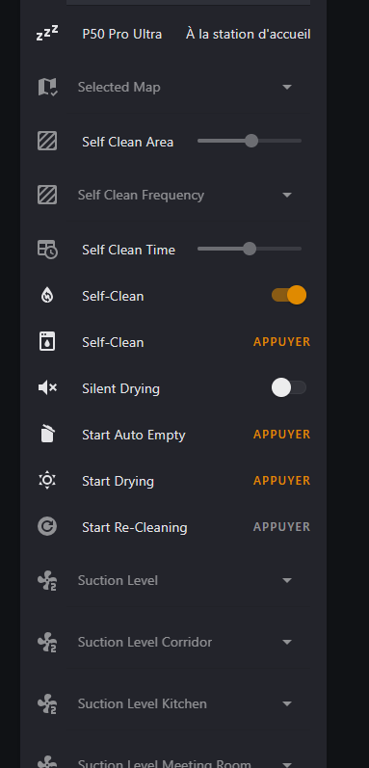Click the Self Clean Area slider handle
The width and height of the screenshot is (369, 768).
coord(251,141)
